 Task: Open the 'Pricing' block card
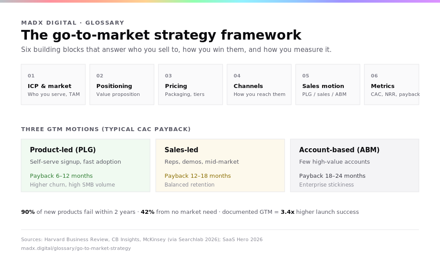coord(191,84)
